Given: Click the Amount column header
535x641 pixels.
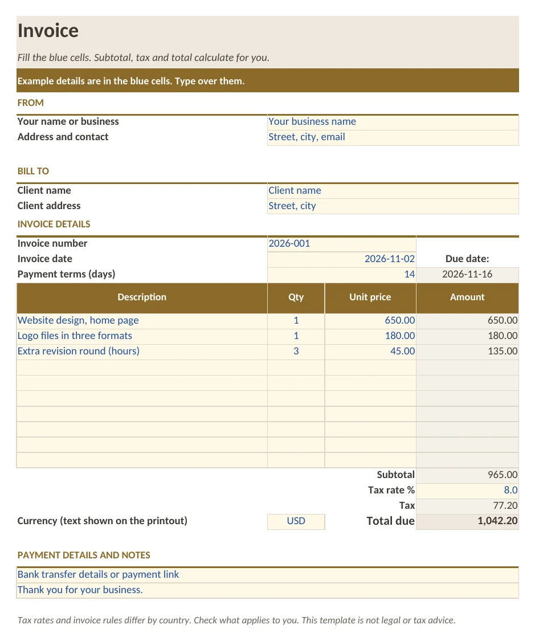Looking at the screenshot, I should point(467,297).
